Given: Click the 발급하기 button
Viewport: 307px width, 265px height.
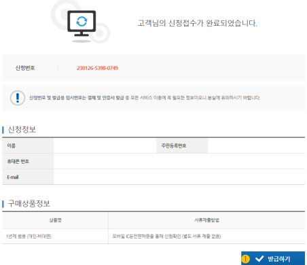Looking at the screenshot, I should point(273,258).
